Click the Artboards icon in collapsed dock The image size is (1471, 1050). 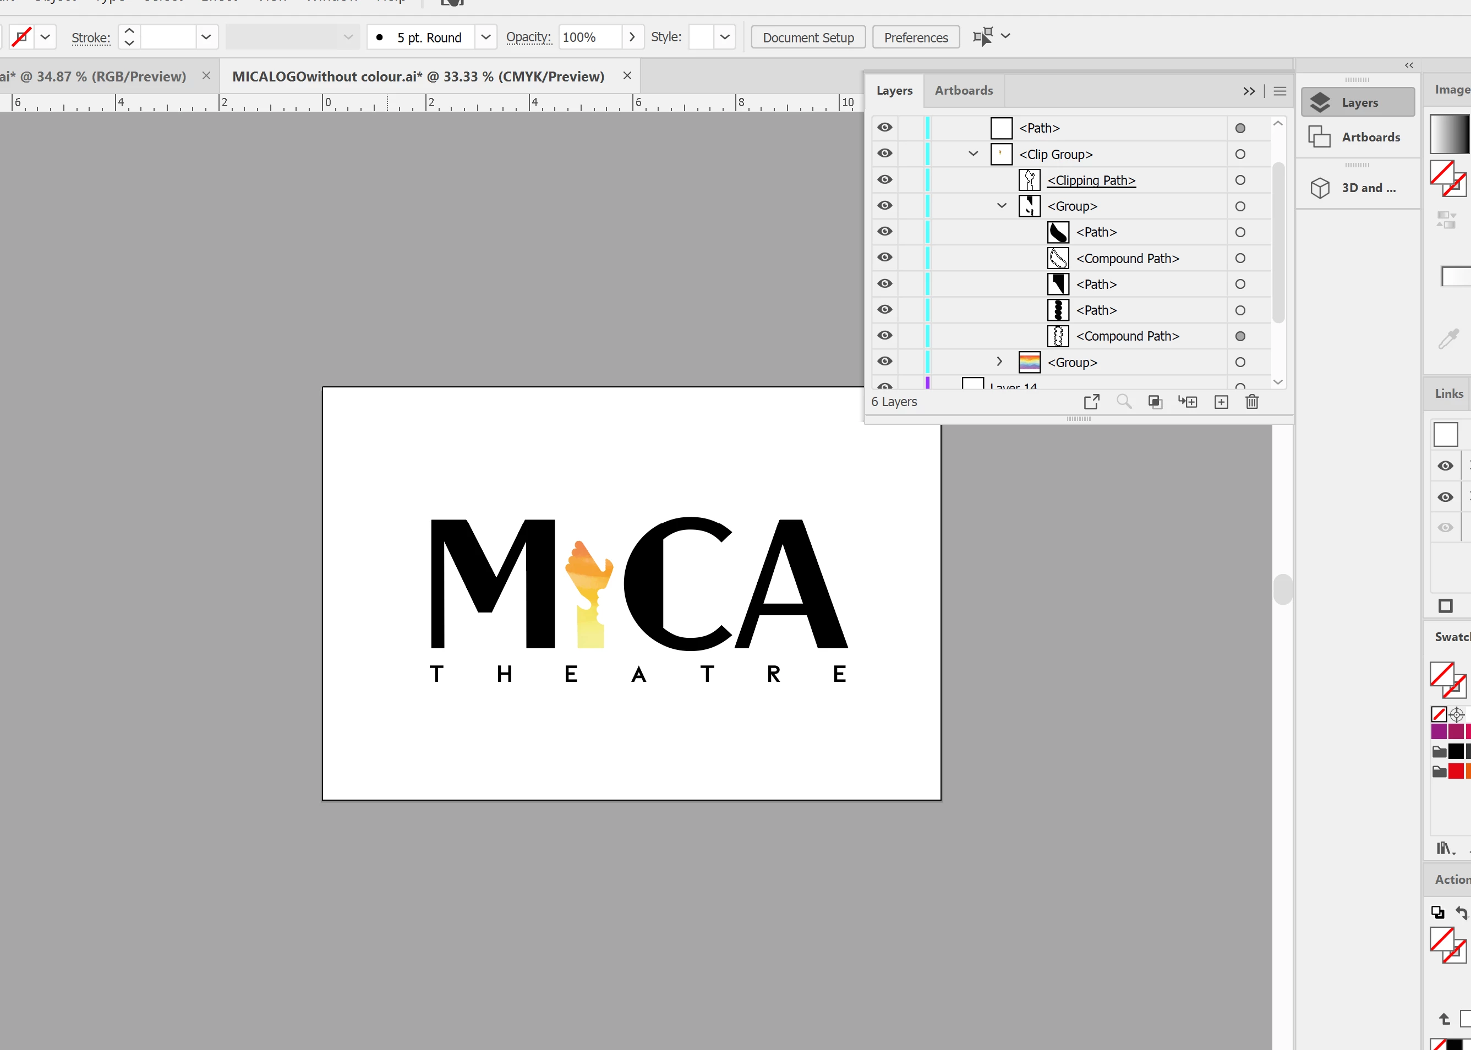point(1320,137)
